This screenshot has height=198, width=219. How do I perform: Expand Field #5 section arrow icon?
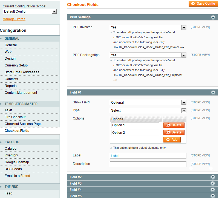pos(213,196)
